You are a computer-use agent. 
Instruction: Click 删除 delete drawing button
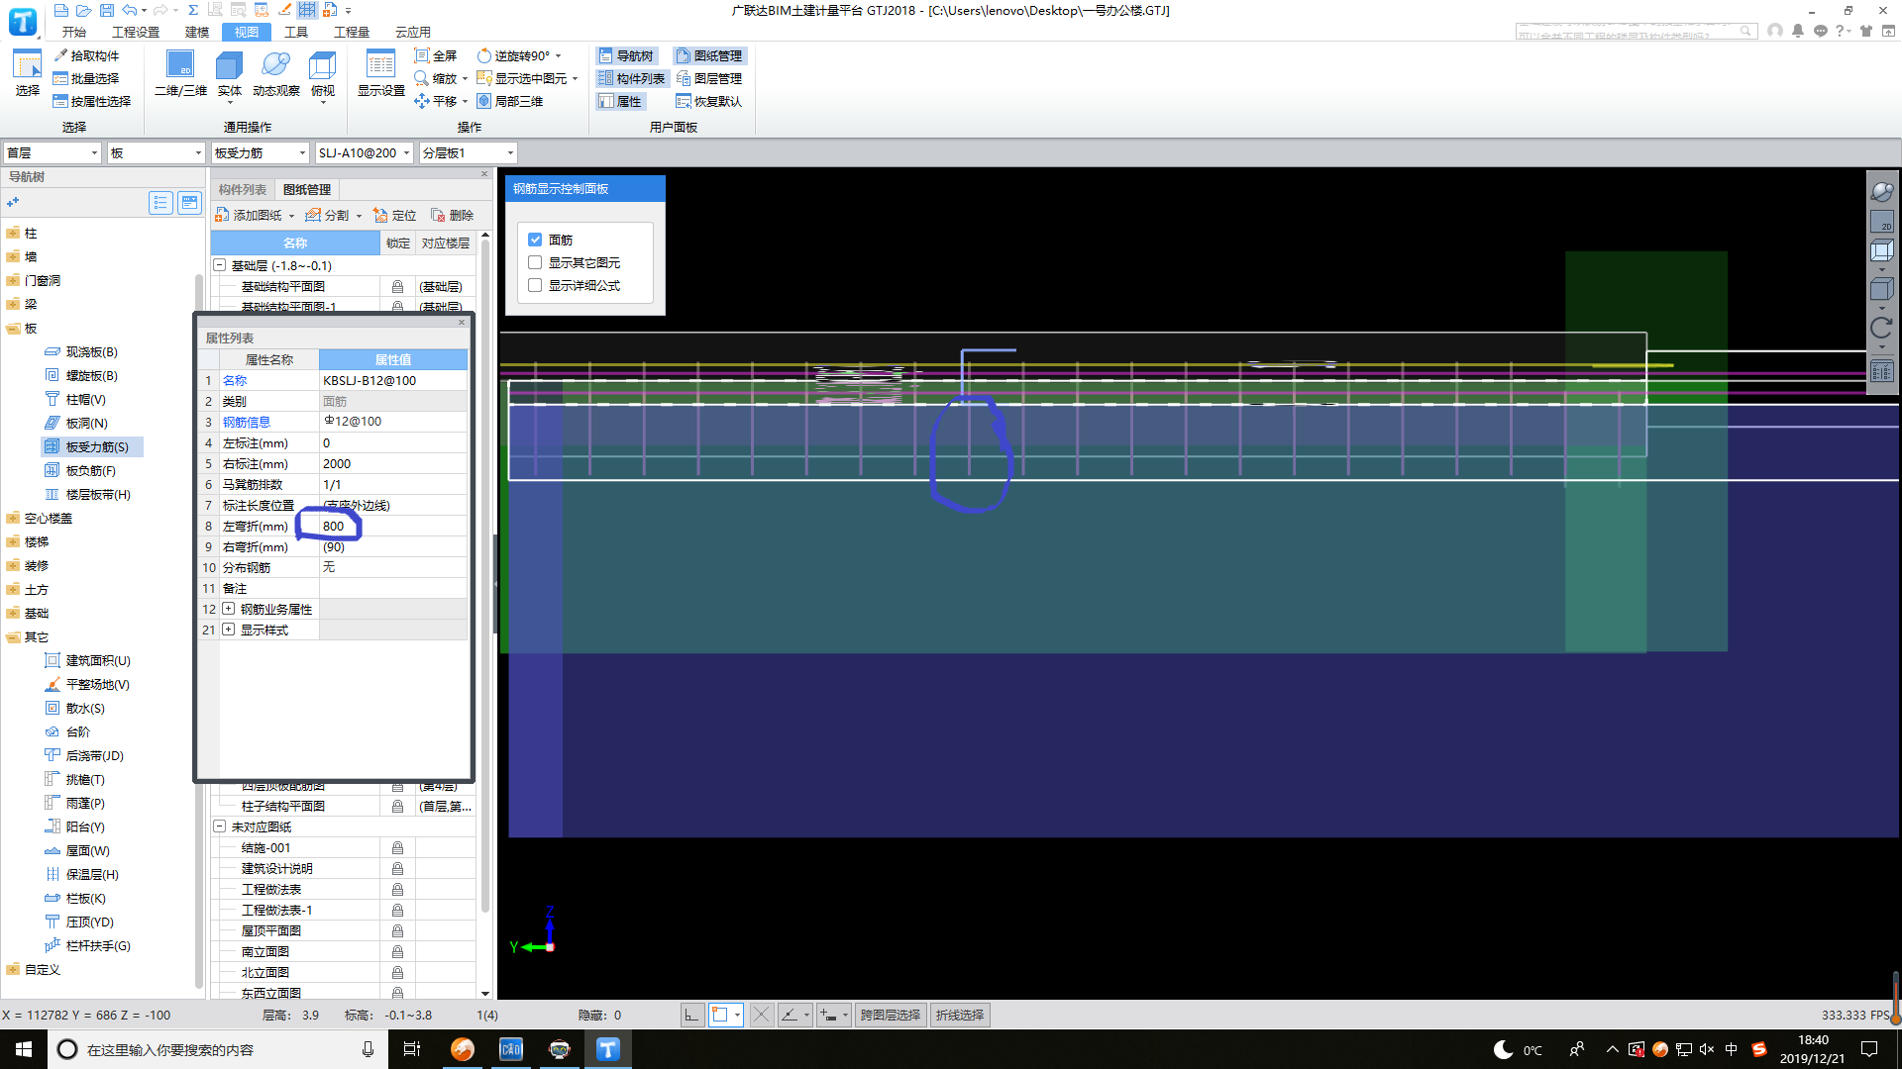tap(452, 215)
